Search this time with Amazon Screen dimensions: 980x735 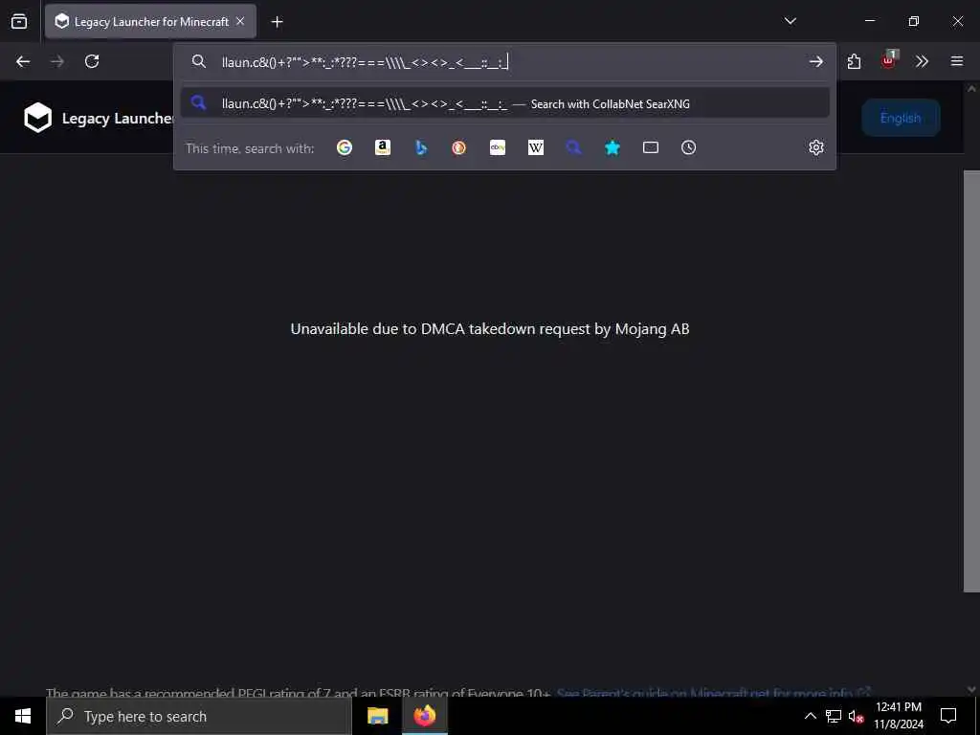[x=383, y=147]
